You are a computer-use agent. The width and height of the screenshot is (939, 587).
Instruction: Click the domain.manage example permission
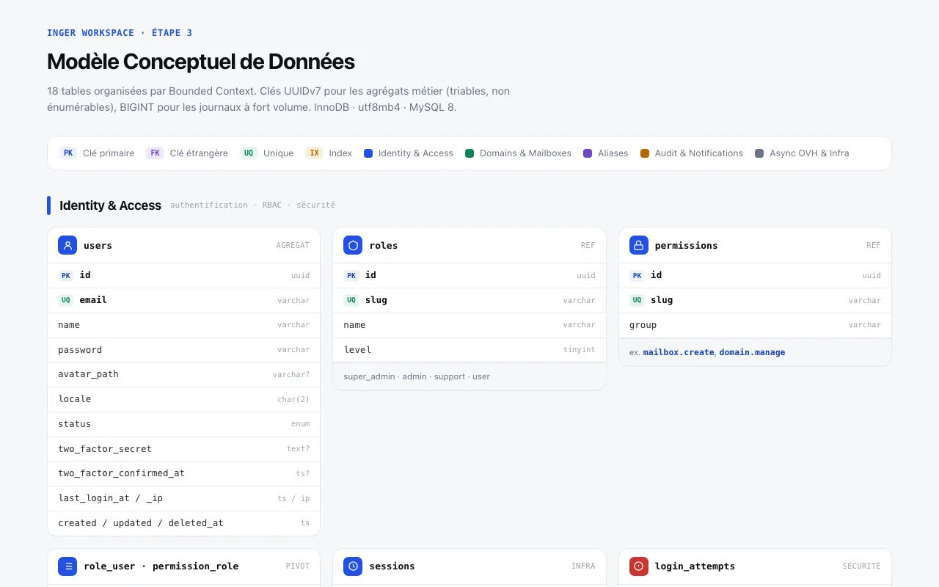(x=752, y=352)
